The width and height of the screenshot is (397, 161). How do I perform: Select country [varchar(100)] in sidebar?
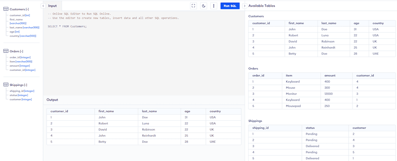point(23,36)
